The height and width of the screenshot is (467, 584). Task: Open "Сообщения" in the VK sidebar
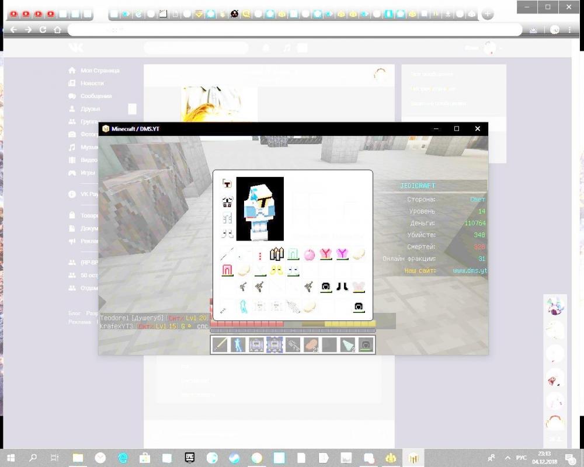tap(96, 96)
